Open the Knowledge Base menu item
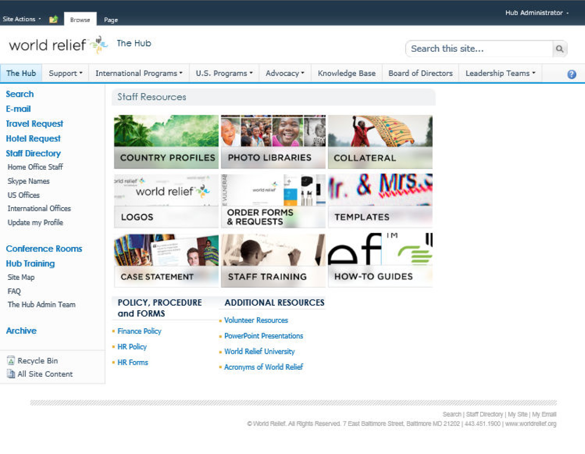The image size is (585, 454). [x=347, y=73]
